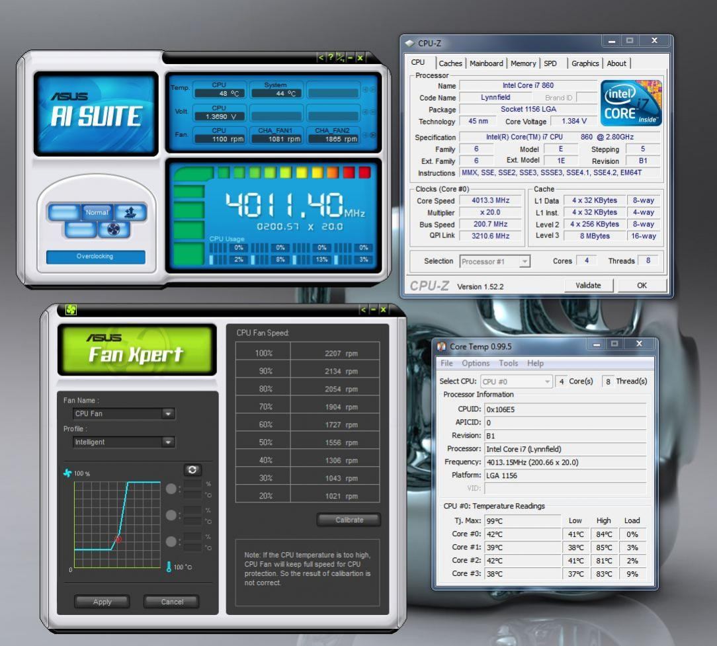Image resolution: width=717 pixels, height=646 pixels.
Task: Minimize the AI Suite window
Action: pos(351,58)
